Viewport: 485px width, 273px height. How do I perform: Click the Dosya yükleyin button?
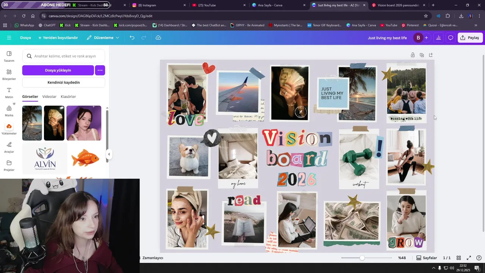coord(58,70)
